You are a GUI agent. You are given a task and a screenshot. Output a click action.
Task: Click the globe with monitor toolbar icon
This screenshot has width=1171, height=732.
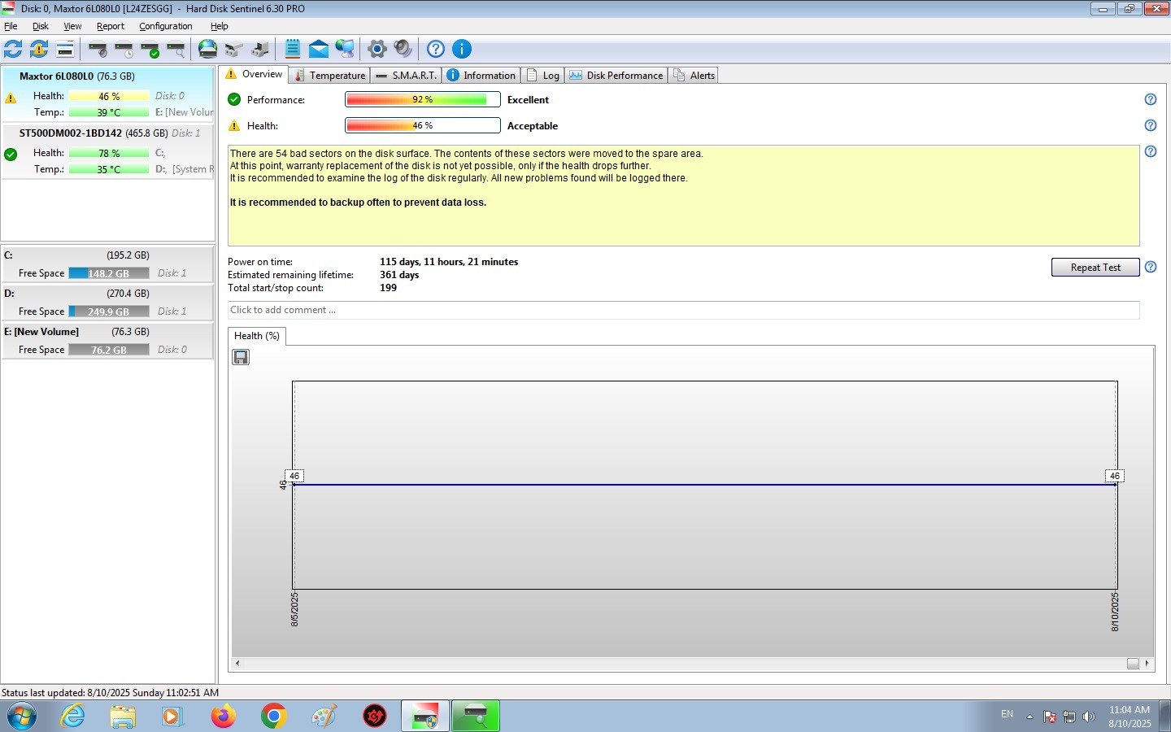pyautogui.click(x=345, y=49)
